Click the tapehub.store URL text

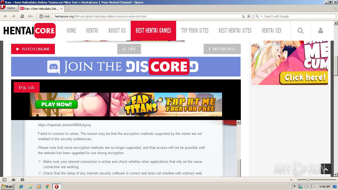pyautogui.click(x=64, y=125)
